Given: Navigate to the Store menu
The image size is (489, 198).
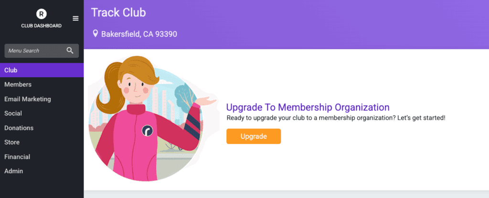Looking at the screenshot, I should (12, 142).
